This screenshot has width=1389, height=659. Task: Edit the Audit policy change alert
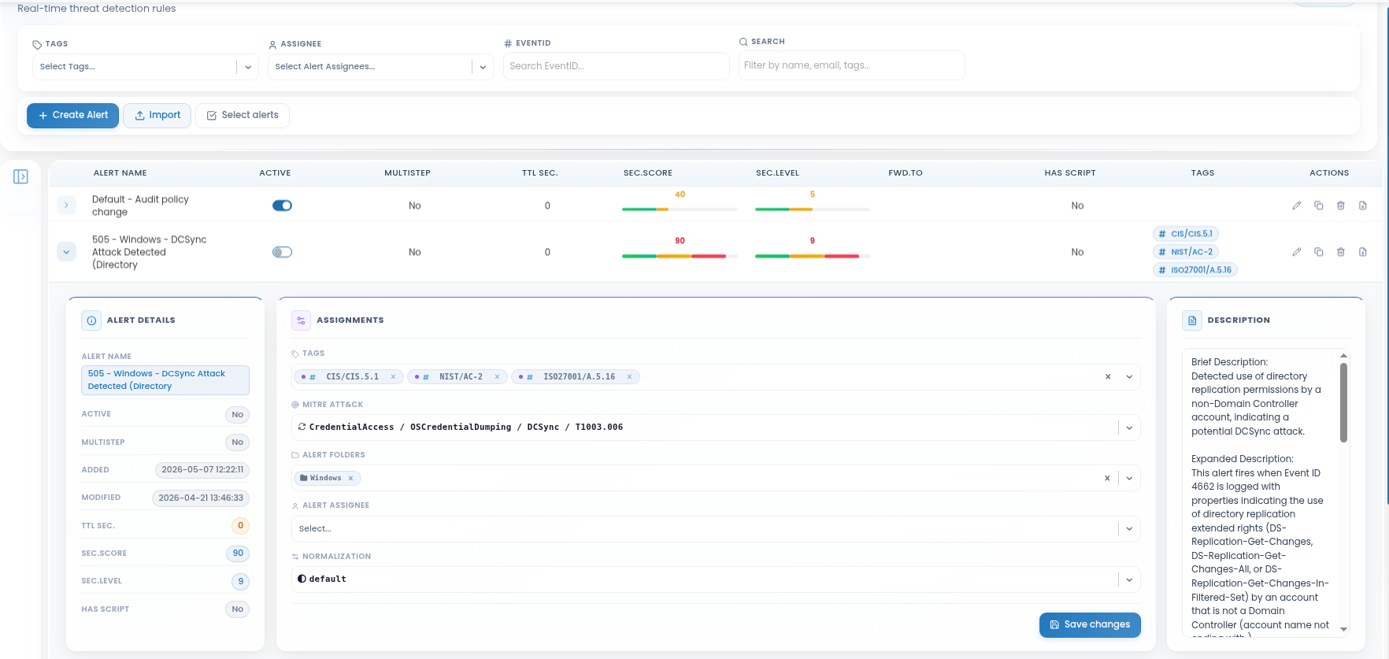[1296, 205]
